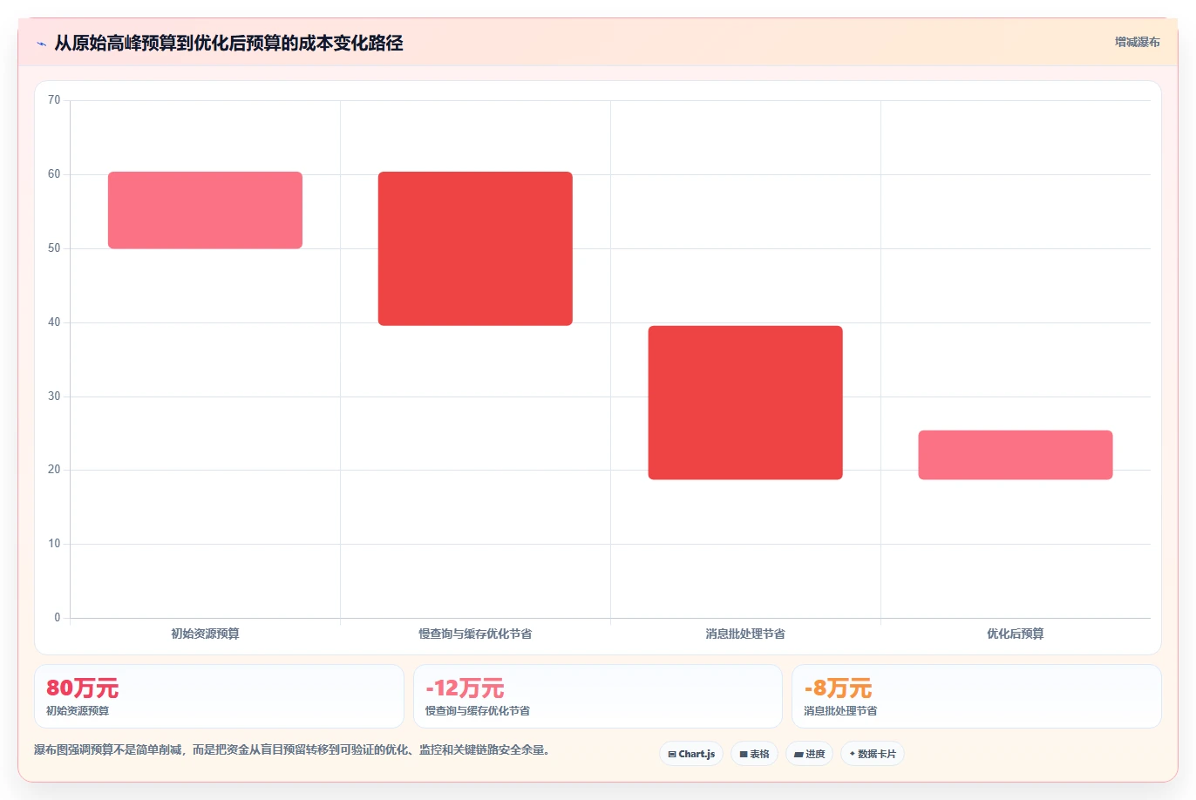Click the 消息批处理节省 caption under -8万元
Image resolution: width=1196 pixels, height=800 pixels.
(840, 711)
